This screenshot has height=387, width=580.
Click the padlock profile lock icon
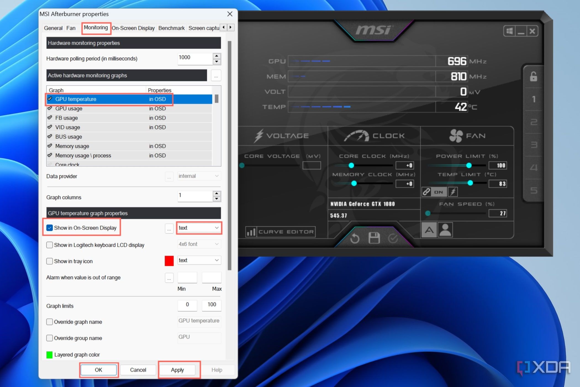pyautogui.click(x=534, y=77)
